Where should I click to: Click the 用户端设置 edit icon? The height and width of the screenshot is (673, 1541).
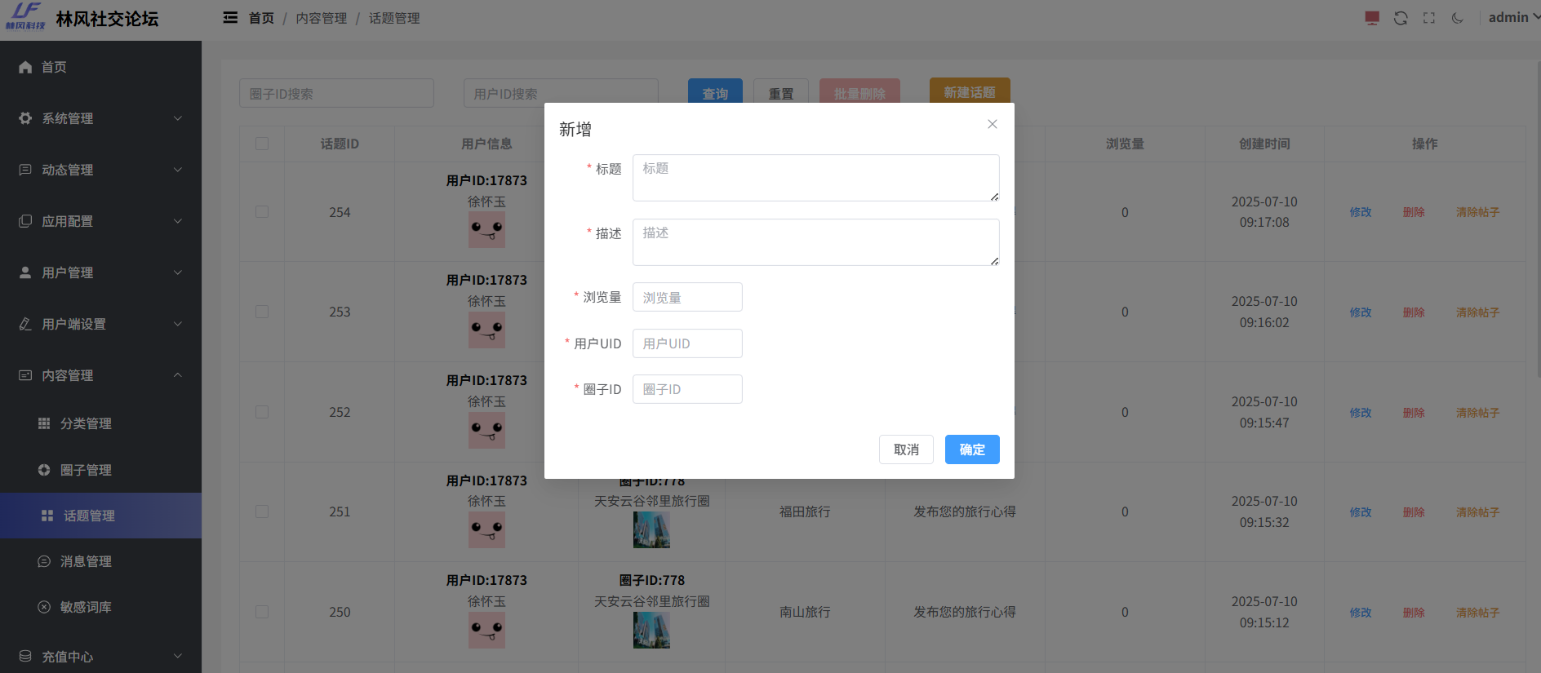pyautogui.click(x=25, y=324)
